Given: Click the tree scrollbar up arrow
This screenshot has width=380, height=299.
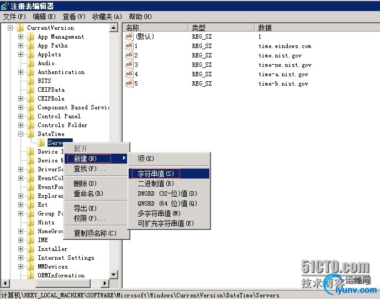Looking at the screenshot, I should [113, 28].
